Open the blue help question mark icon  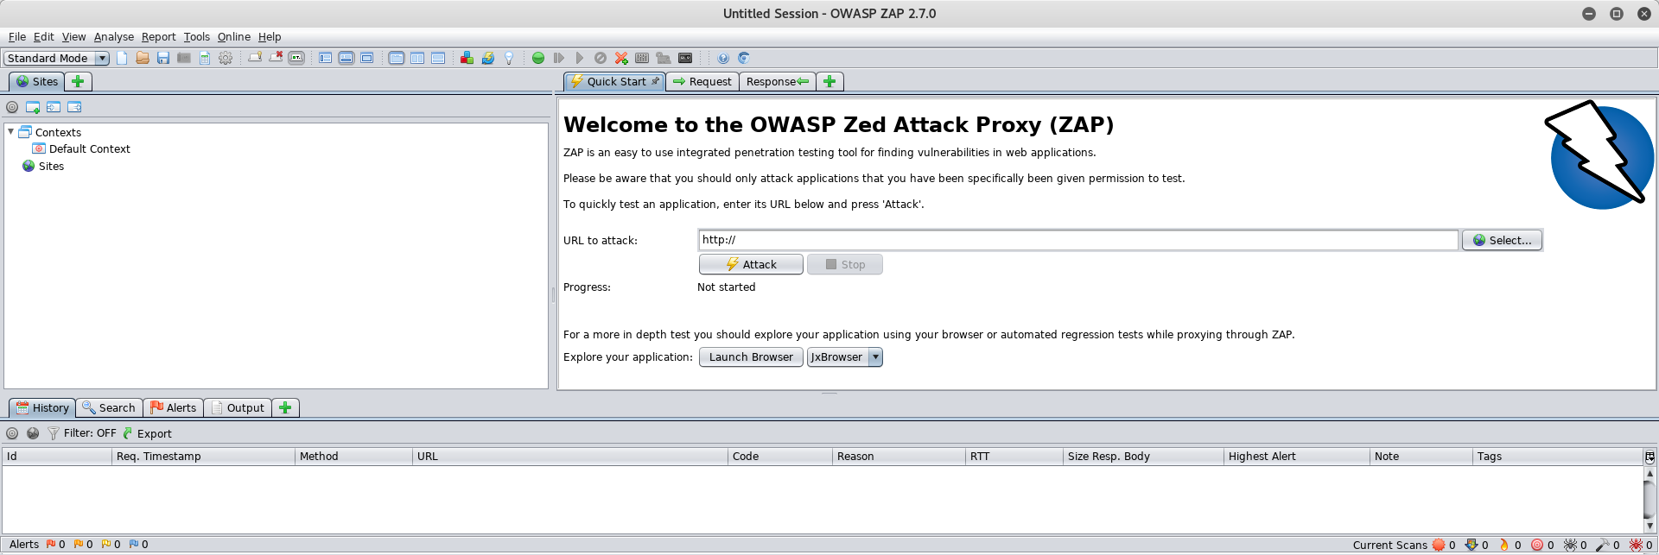[723, 58]
